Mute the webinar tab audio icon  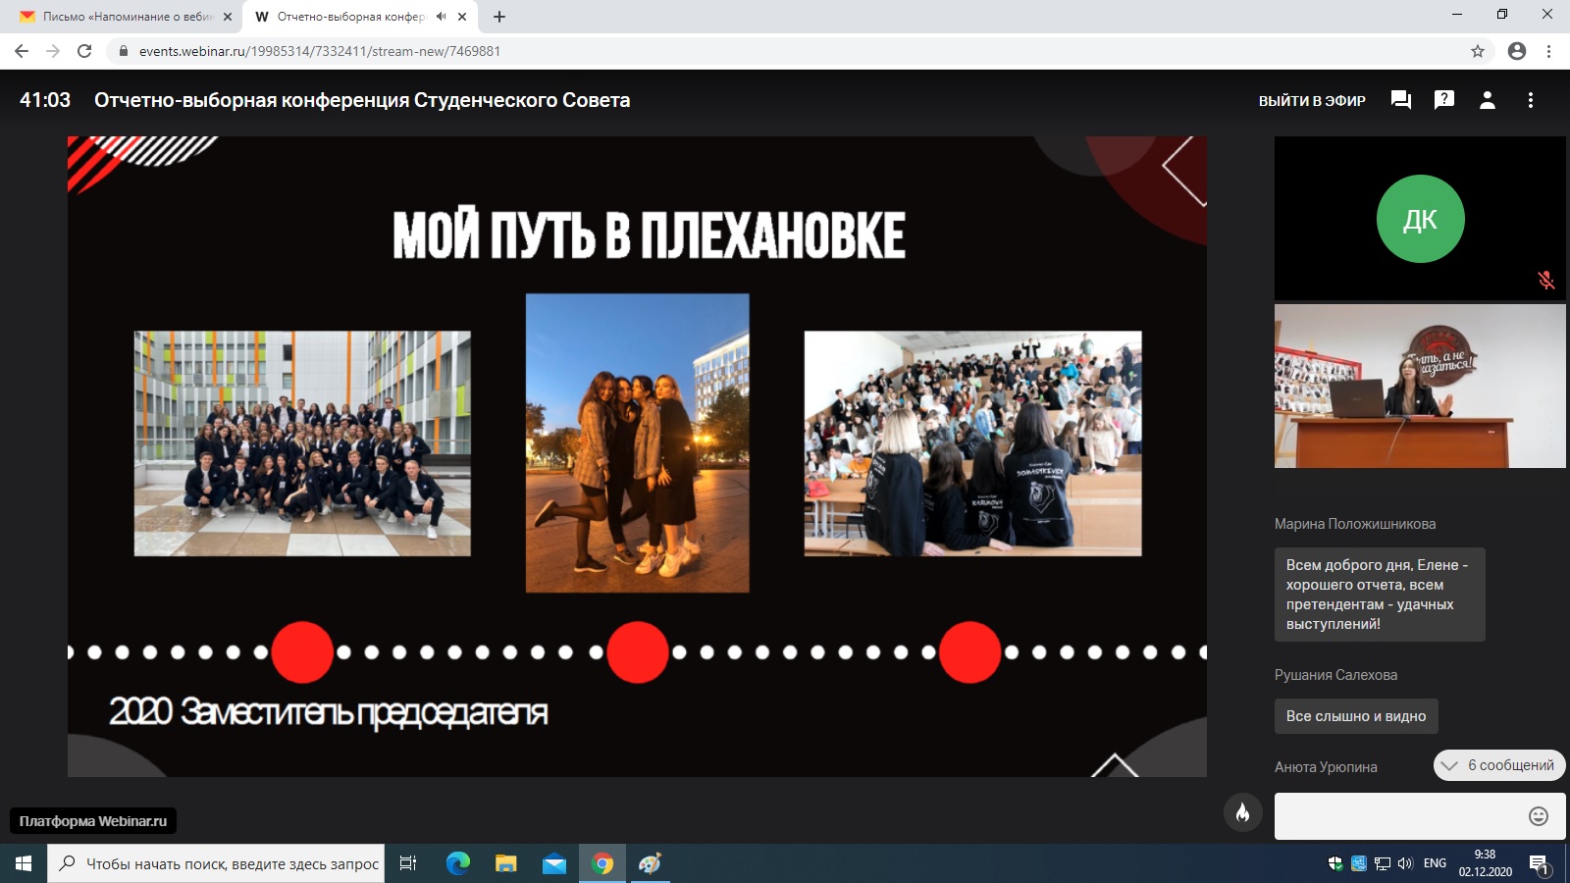click(442, 17)
